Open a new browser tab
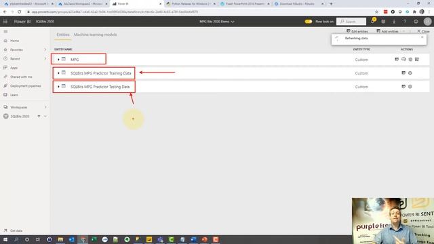Image resolution: width=434 pixels, height=244 pixels. pyautogui.click(x=331, y=4)
